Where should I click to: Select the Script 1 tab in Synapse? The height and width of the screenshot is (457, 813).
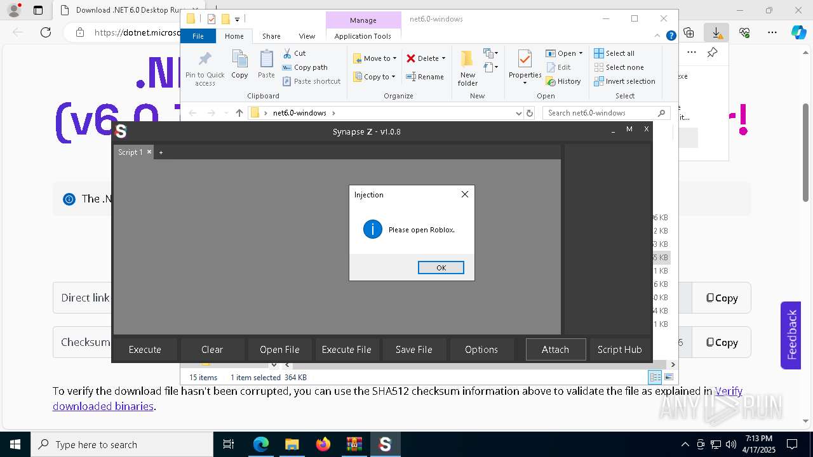(130, 152)
